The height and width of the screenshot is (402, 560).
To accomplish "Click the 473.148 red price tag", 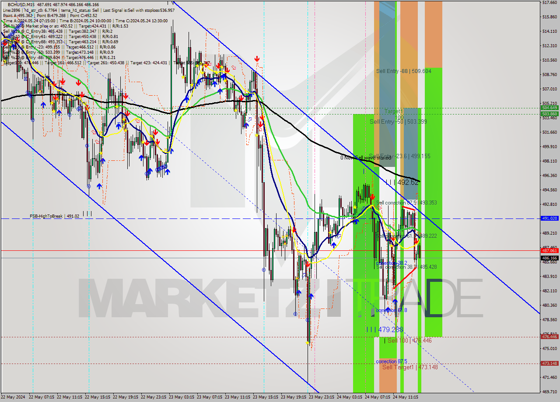I will coord(549,363).
